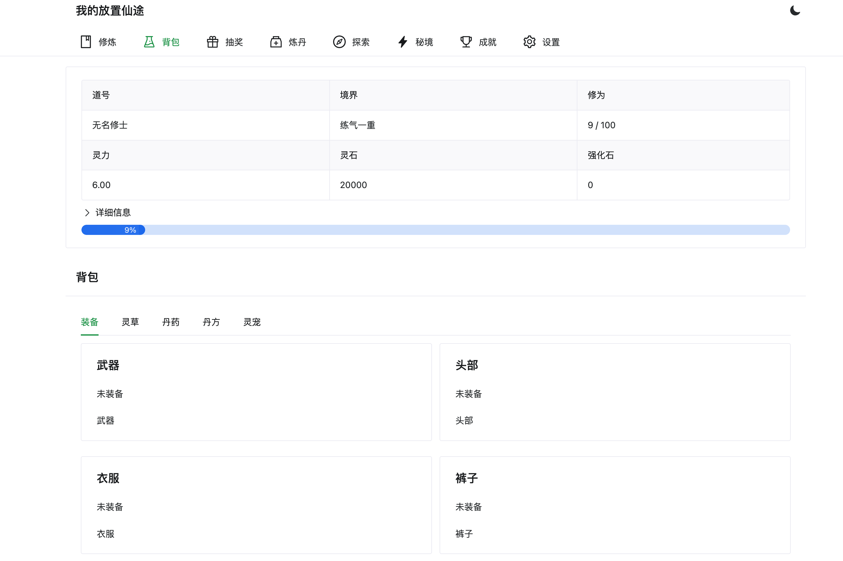Screen dimensions: 843x561
Task: Select the 装备 tab
Action: click(89, 322)
